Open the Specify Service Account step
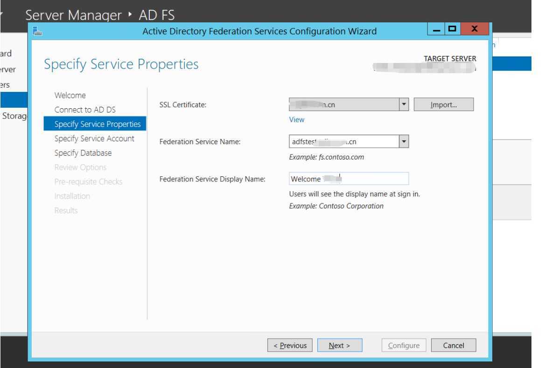552x368 pixels. (x=94, y=139)
